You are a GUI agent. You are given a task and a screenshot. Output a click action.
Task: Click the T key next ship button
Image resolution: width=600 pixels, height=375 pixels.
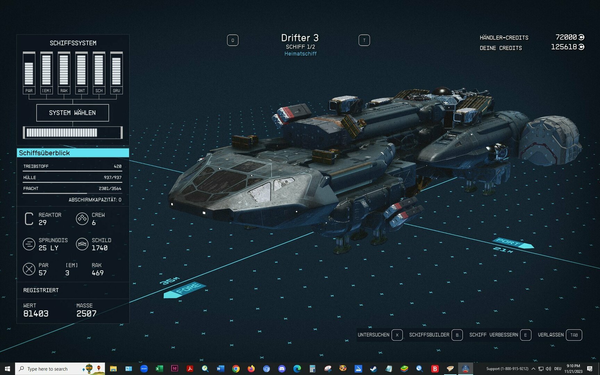pyautogui.click(x=364, y=40)
